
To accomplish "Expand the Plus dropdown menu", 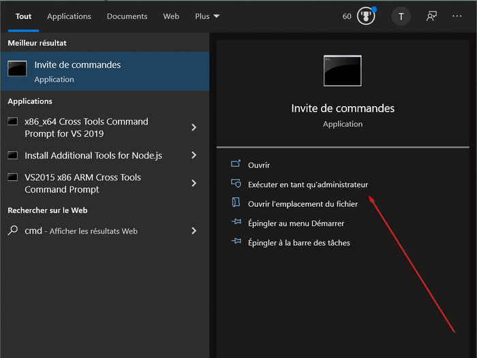I will pyautogui.click(x=207, y=16).
